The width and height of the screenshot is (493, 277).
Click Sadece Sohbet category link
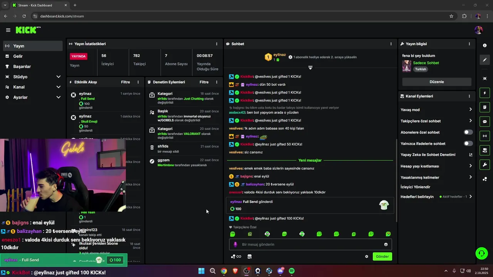pos(426,63)
